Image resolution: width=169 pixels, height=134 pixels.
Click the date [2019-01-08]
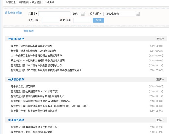click(156, 46)
